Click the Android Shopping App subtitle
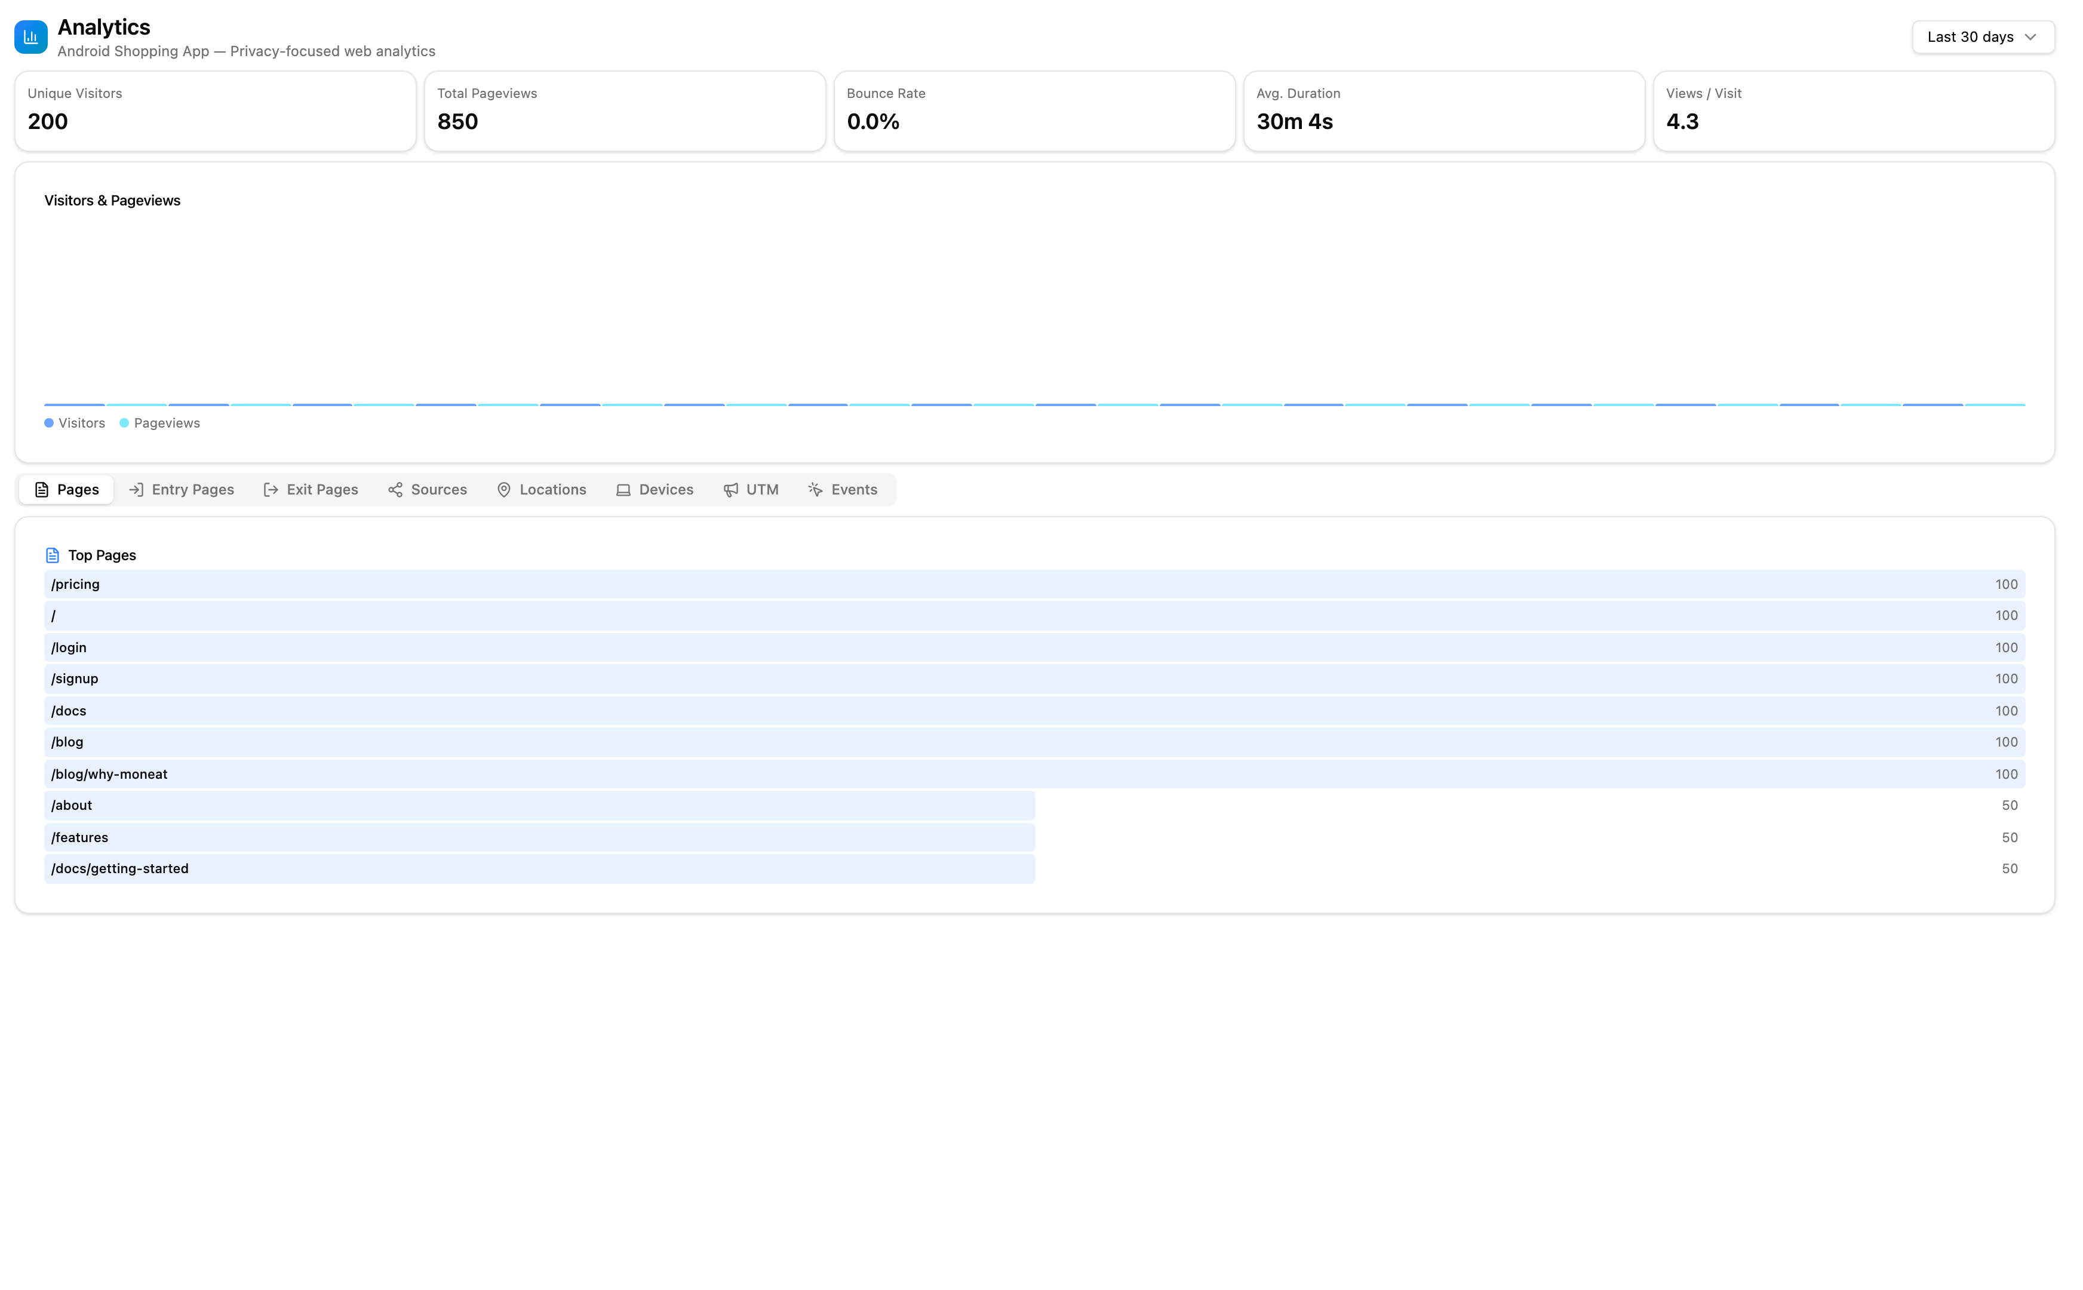Image resolution: width=2083 pixels, height=1290 pixels. pyautogui.click(x=247, y=51)
